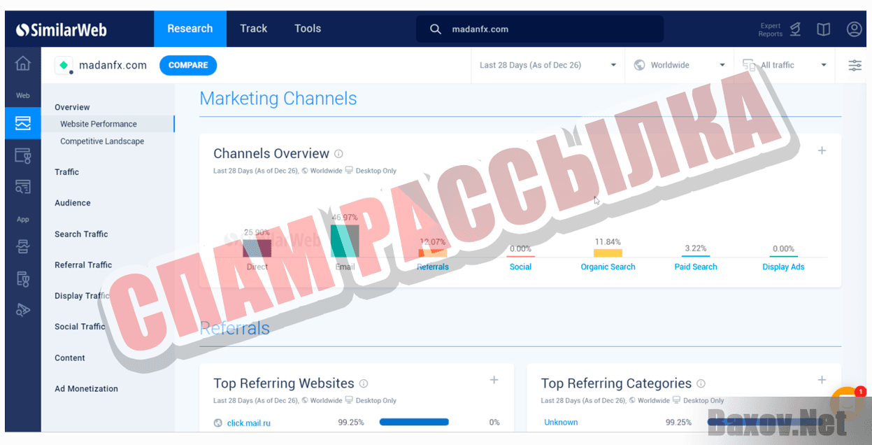Select the website analysis sidebar icon
The image size is (872, 445).
tap(22, 123)
